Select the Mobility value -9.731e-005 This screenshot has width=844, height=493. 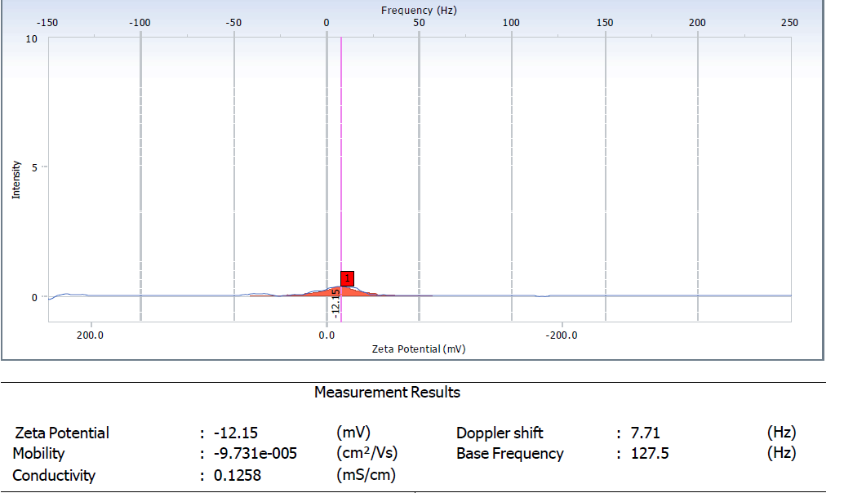point(255,454)
